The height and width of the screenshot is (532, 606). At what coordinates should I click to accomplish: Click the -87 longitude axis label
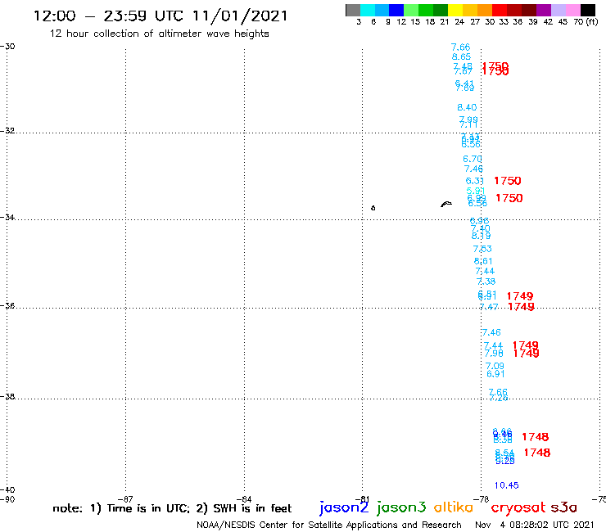(125, 499)
